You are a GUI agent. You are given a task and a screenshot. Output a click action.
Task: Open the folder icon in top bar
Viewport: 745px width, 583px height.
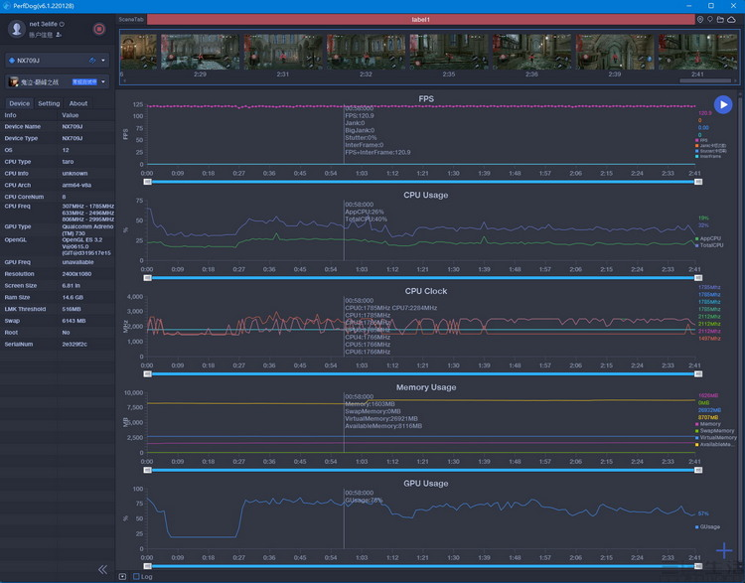[x=720, y=20]
